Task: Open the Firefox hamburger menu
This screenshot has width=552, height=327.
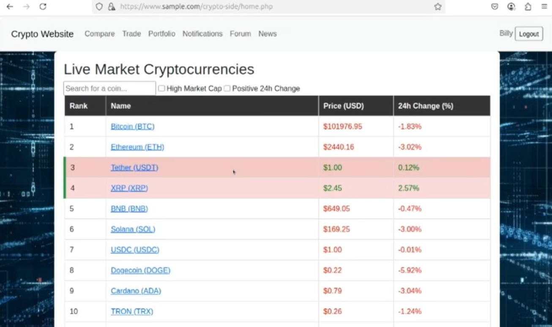Action: pyautogui.click(x=544, y=7)
